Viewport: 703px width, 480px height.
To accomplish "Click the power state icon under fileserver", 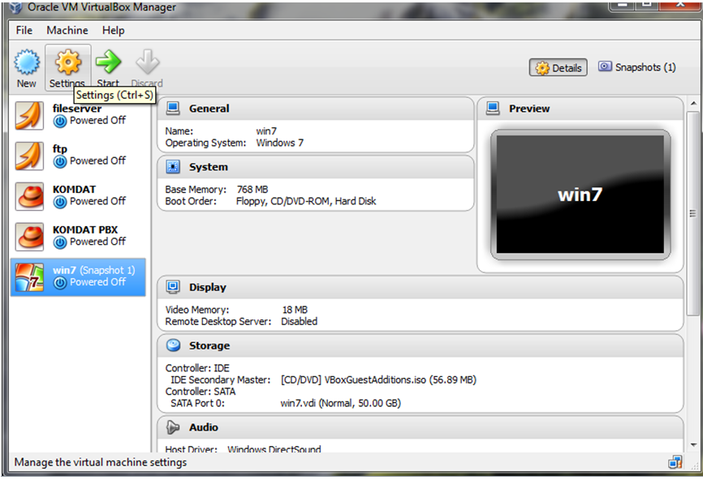I will point(60,122).
